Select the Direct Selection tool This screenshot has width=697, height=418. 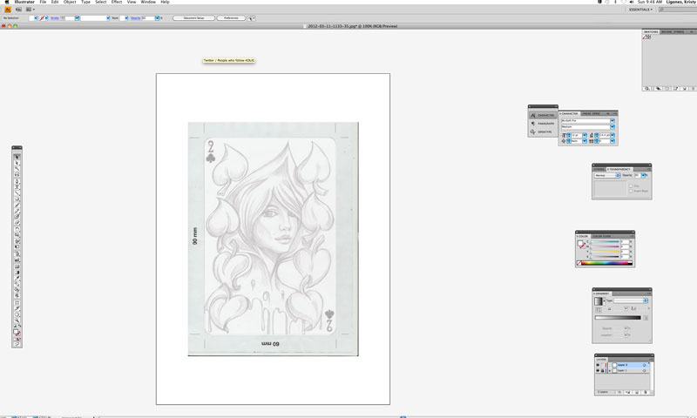(x=17, y=163)
